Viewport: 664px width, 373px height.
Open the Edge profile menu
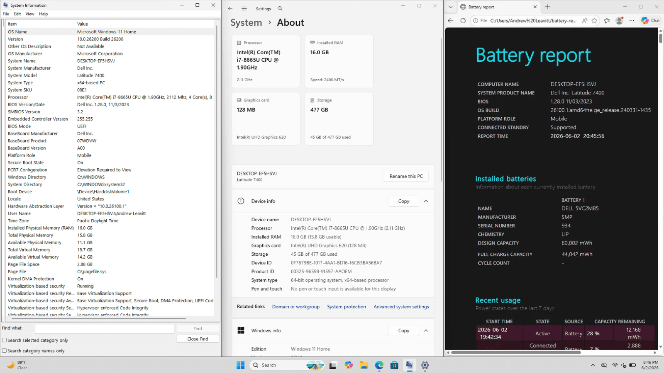coord(620,20)
